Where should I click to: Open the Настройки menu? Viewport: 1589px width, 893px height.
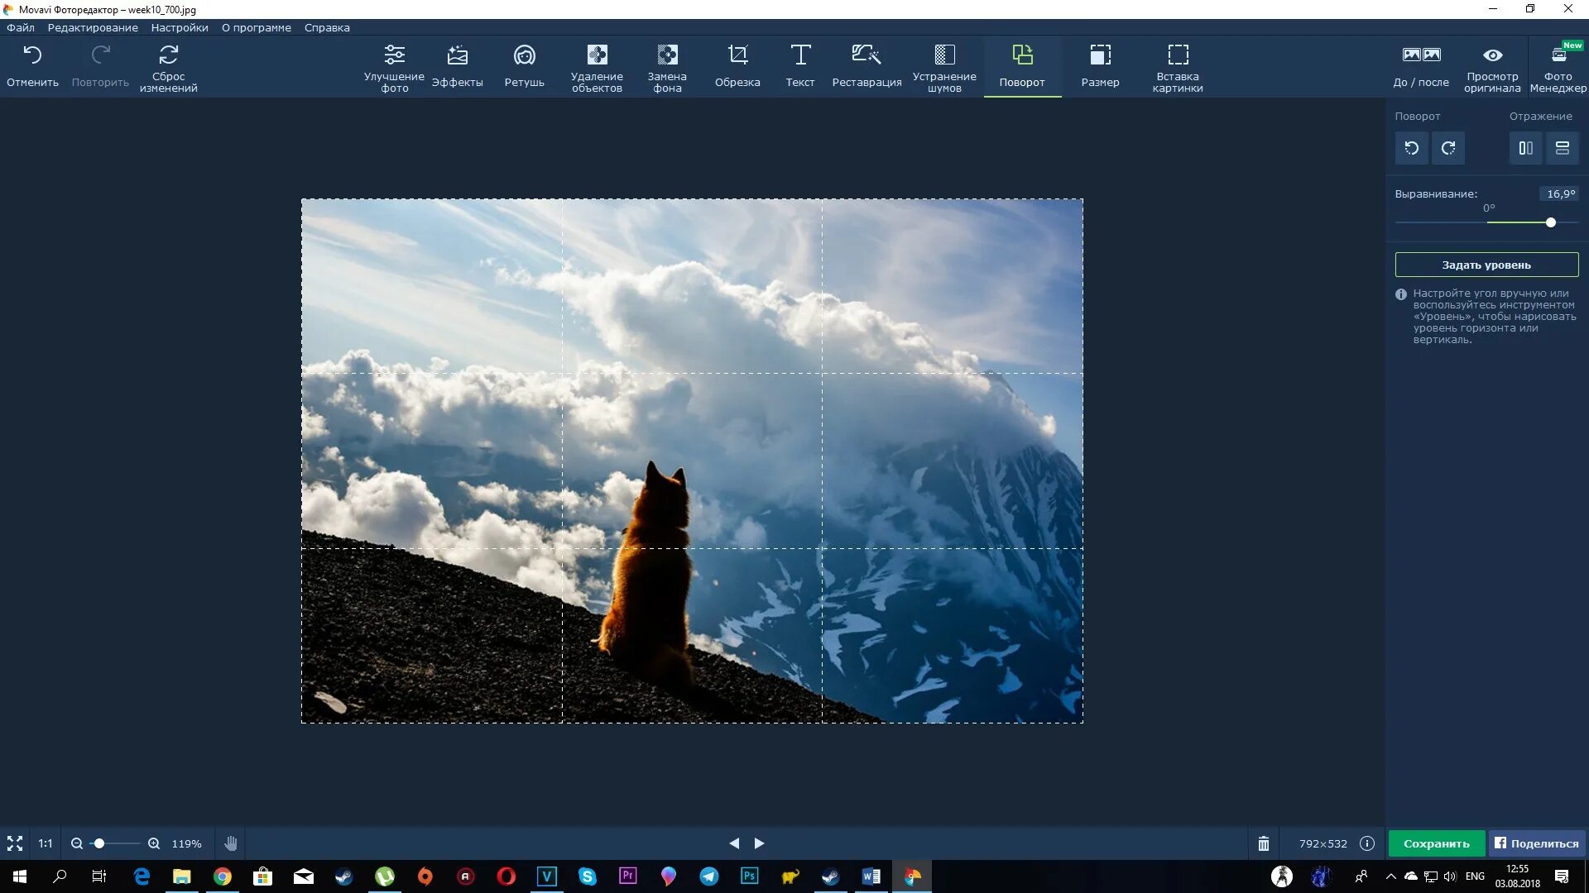180,27
